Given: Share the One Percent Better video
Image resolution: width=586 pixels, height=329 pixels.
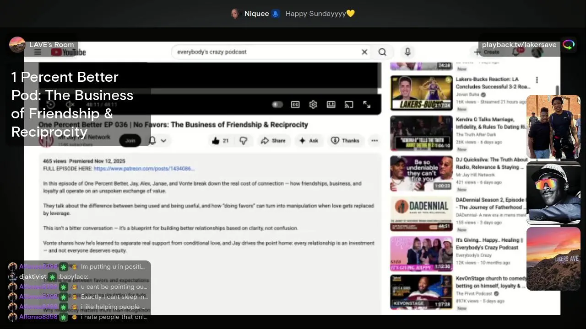Looking at the screenshot, I should (x=273, y=141).
